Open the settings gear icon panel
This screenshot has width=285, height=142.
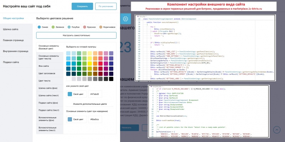click(125, 19)
